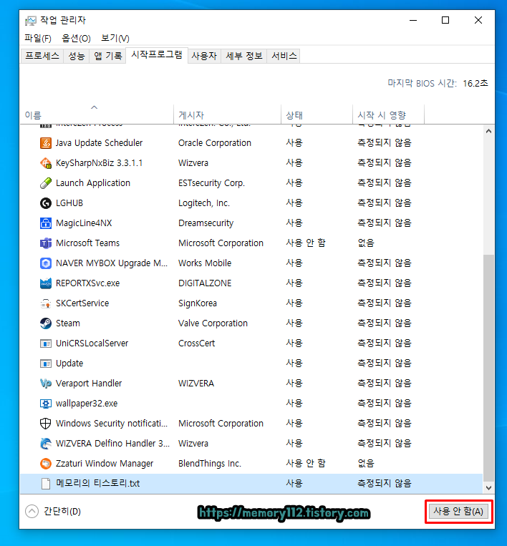507x546 pixels.
Task: Switch to the 성능 tab
Action: (77, 56)
